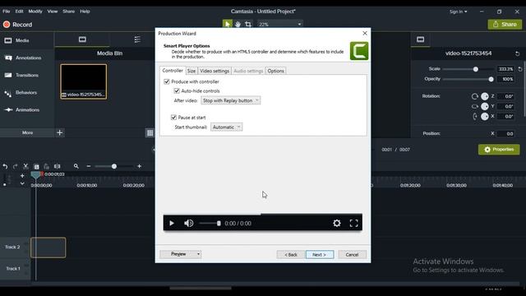Click the Rotation X dial
Screen dimensions: 526x296
[x=485, y=117]
